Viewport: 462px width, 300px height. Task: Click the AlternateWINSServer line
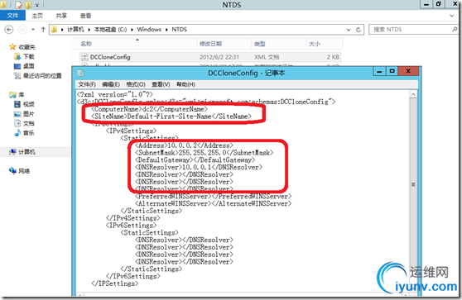tap(214, 203)
